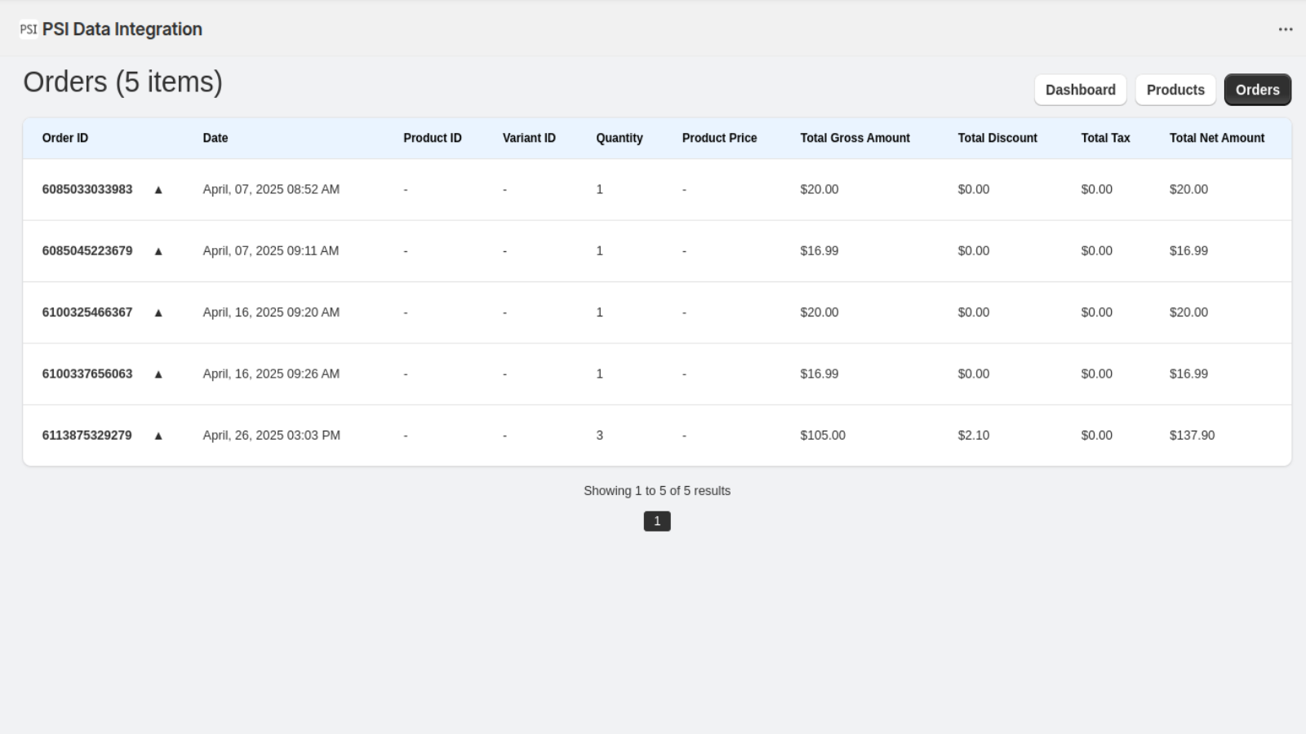Select order ID 6100337656063
1306x734 pixels.
(87, 374)
